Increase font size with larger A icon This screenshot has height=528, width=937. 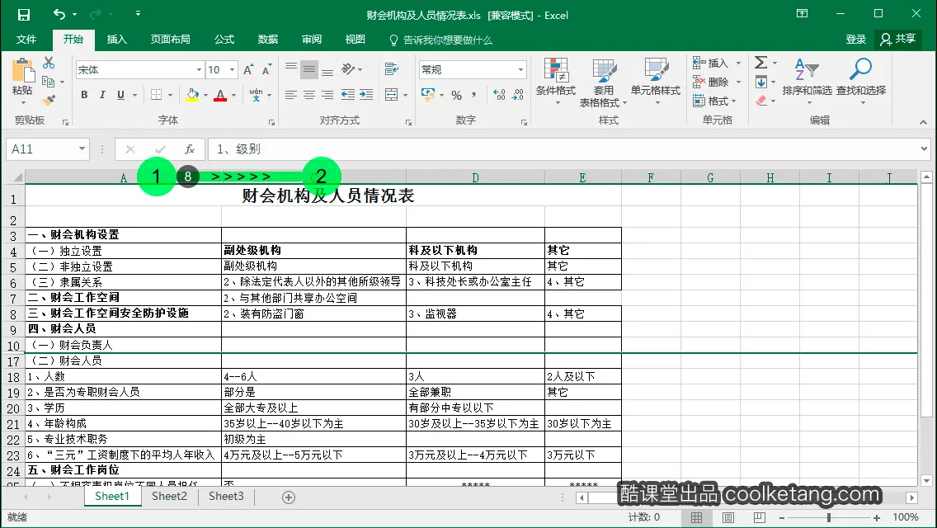[x=248, y=70]
